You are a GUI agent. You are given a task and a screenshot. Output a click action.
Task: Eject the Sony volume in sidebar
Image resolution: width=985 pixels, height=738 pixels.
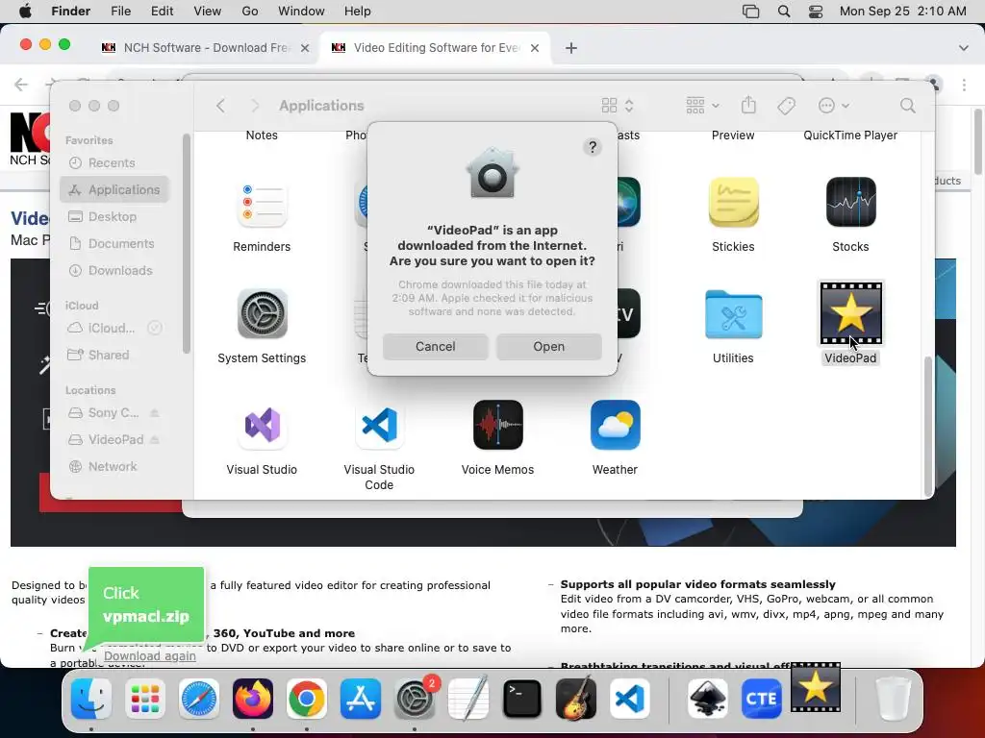tap(155, 412)
